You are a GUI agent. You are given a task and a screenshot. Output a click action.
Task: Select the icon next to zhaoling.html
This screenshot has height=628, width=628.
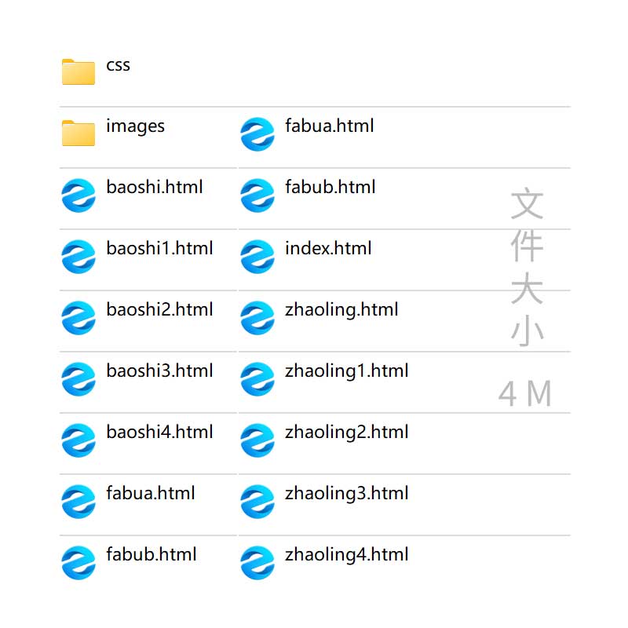coord(257,318)
